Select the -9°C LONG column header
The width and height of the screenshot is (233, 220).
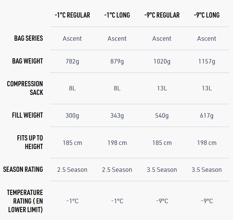coord(206,15)
